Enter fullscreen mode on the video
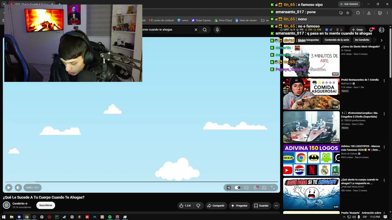The height and width of the screenshot is (220, 392). [x=273, y=188]
